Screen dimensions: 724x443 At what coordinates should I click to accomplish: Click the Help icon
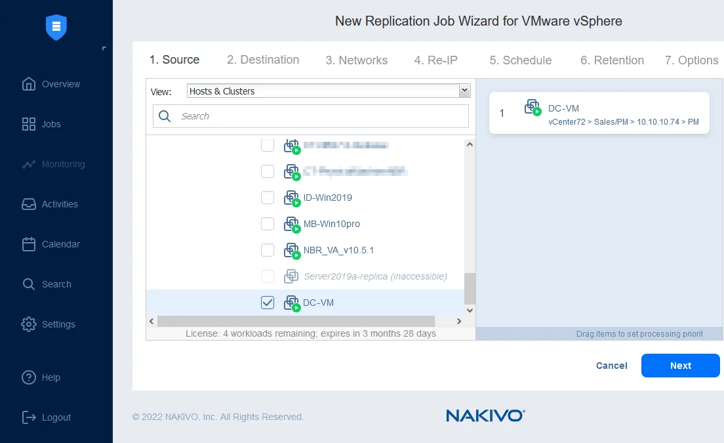(28, 377)
